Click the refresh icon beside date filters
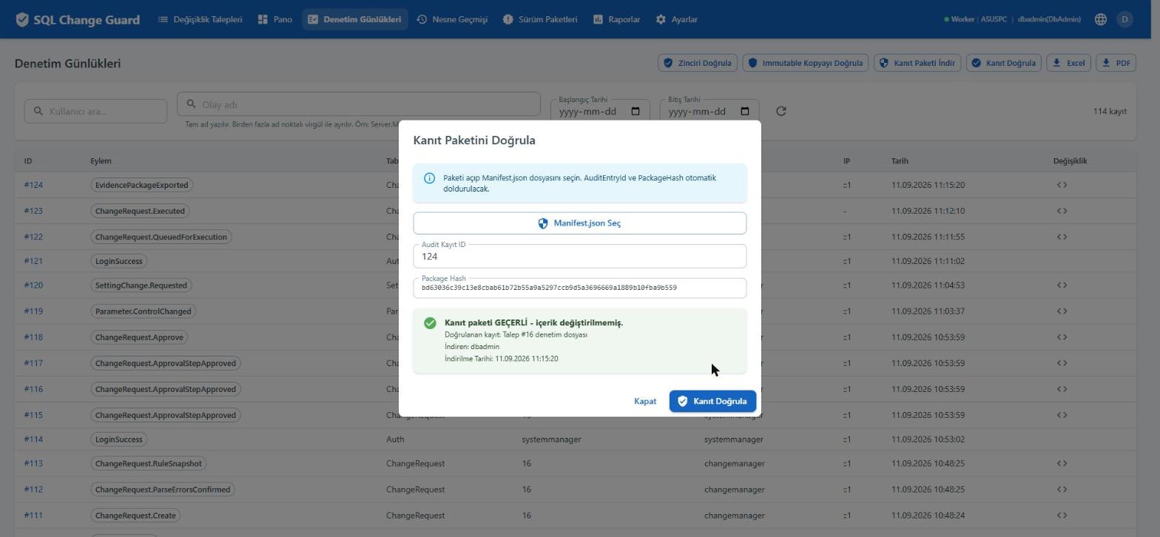The height and width of the screenshot is (537, 1160). [x=780, y=111]
